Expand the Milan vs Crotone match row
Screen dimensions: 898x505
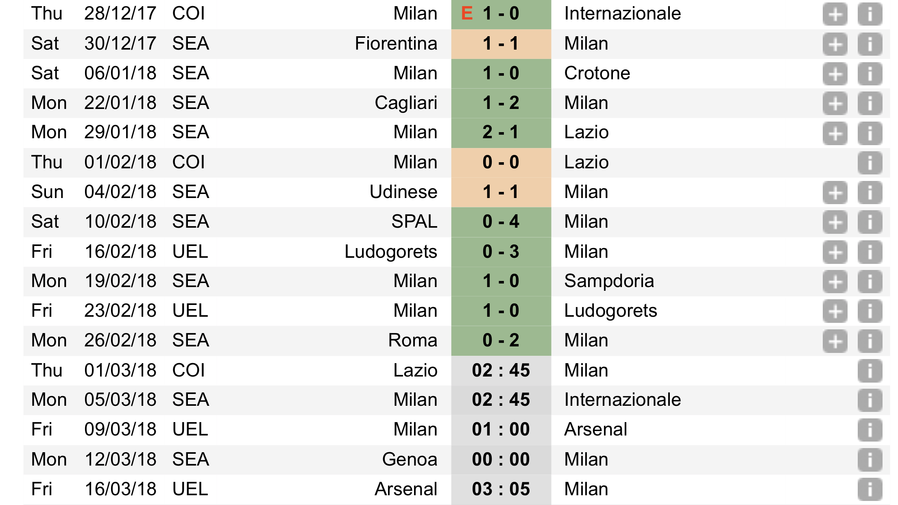[835, 74]
